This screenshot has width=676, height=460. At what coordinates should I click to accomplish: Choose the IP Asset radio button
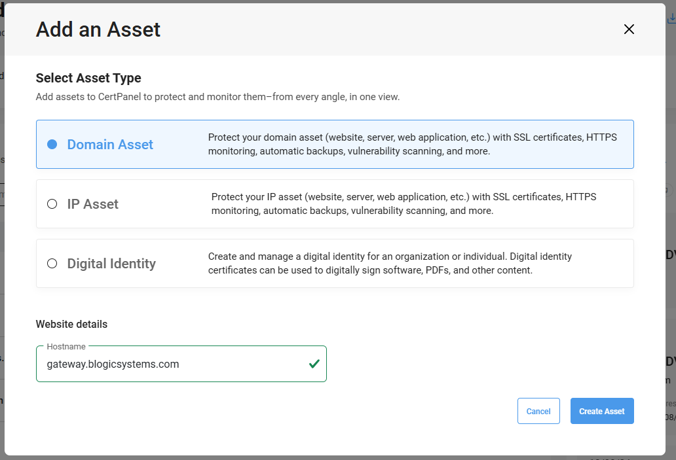pos(52,204)
